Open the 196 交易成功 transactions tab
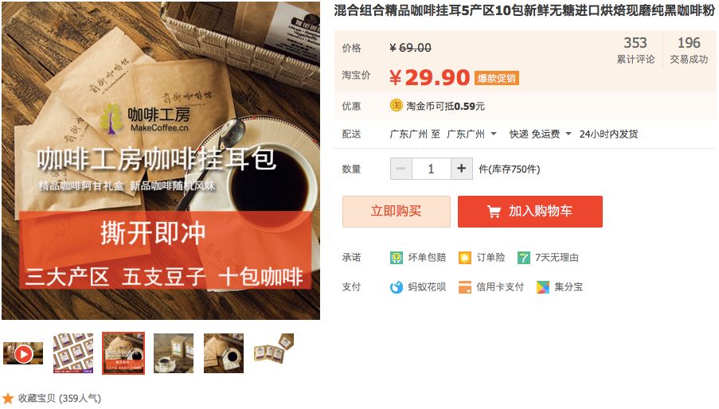This screenshot has height=409, width=719. (x=689, y=50)
